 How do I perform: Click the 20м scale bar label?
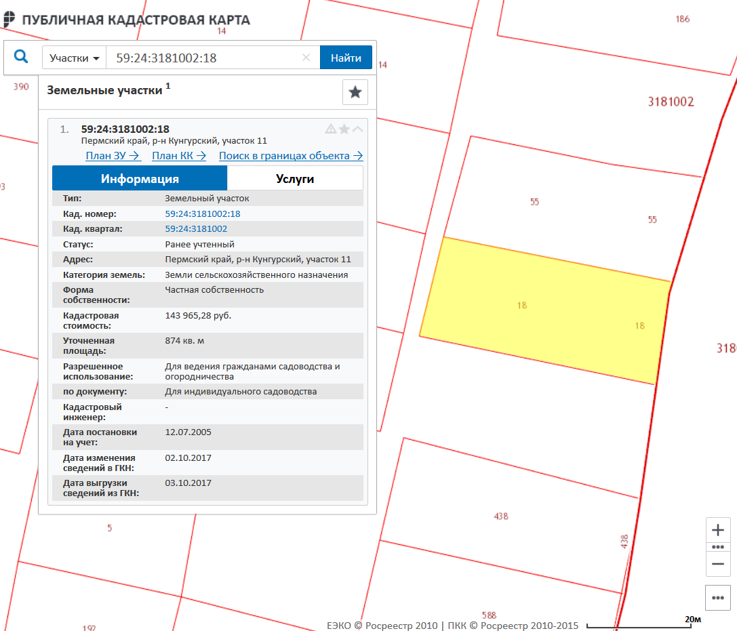point(693,619)
